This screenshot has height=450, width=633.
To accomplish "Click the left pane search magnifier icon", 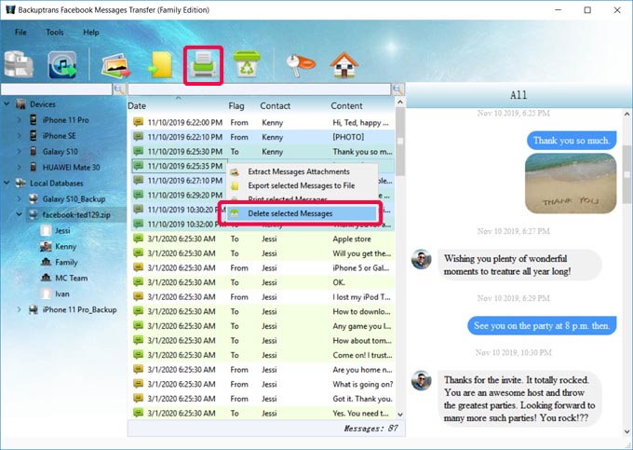I will [x=119, y=89].
